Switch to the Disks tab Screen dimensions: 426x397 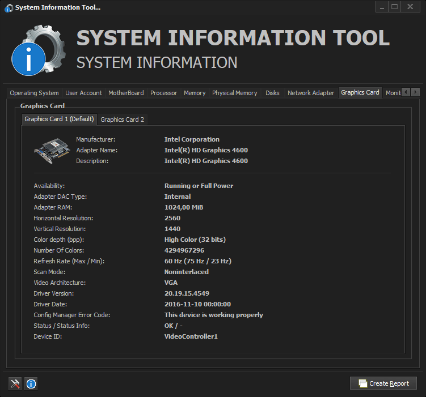[272, 93]
